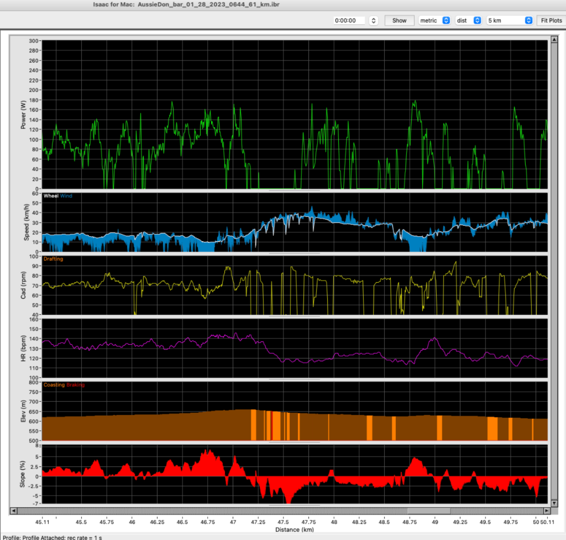Click the left arrow of horizontal scrollbar

coord(14,511)
